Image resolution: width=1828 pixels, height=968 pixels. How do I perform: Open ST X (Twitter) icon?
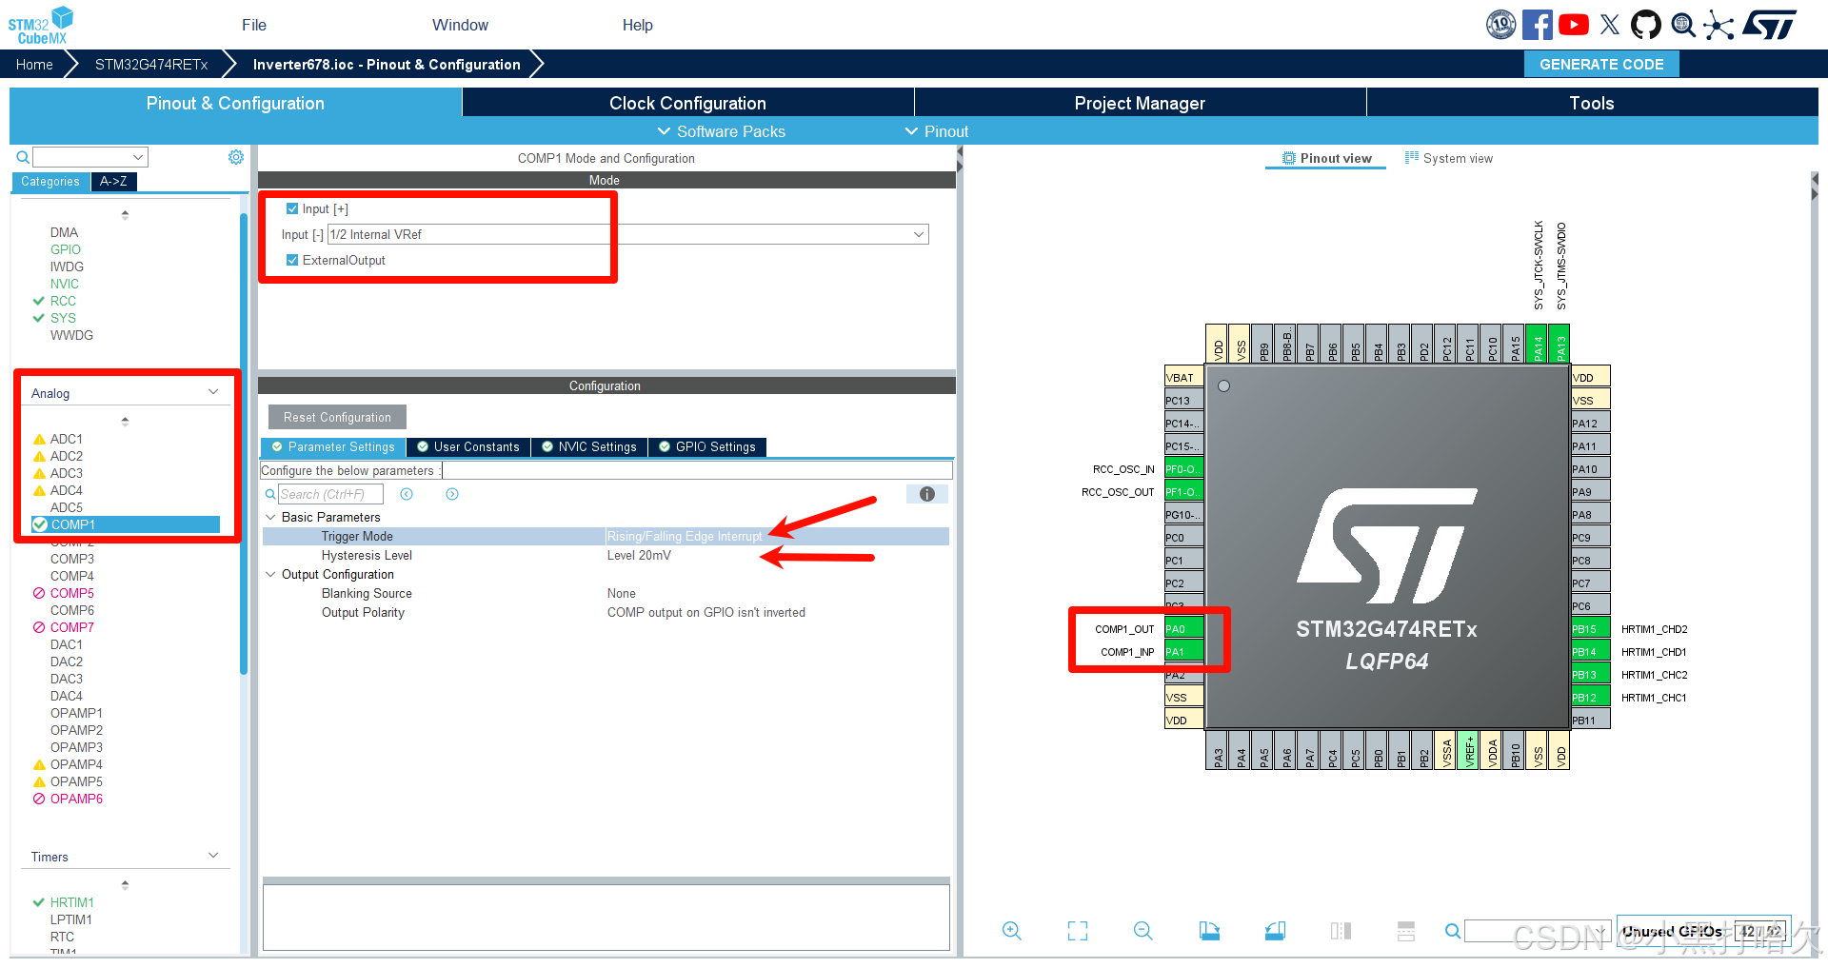coord(1610,25)
